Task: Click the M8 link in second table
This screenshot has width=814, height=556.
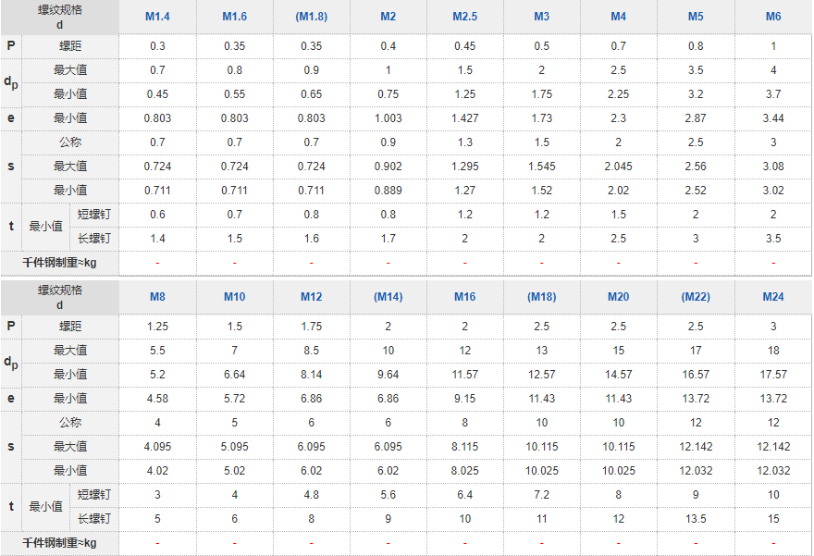Action: tap(157, 297)
